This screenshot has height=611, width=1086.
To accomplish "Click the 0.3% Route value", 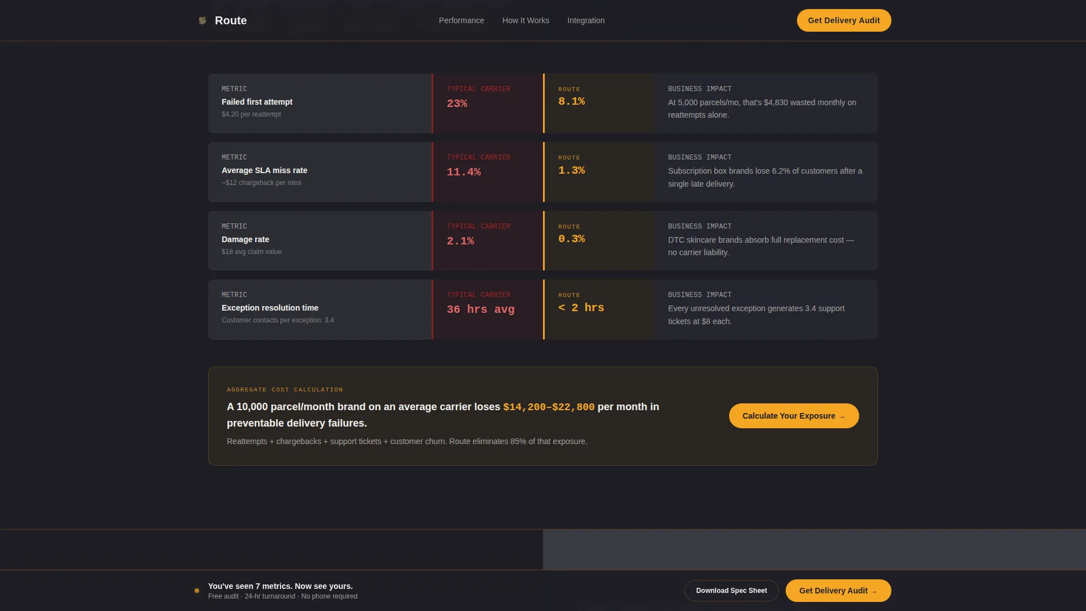I will (x=571, y=239).
